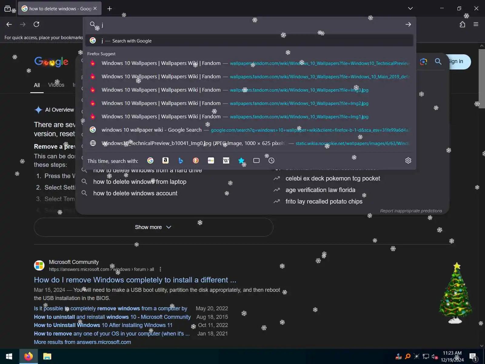This screenshot has height=364, width=485.
Task: Reload the current page
Action: tap(36, 24)
